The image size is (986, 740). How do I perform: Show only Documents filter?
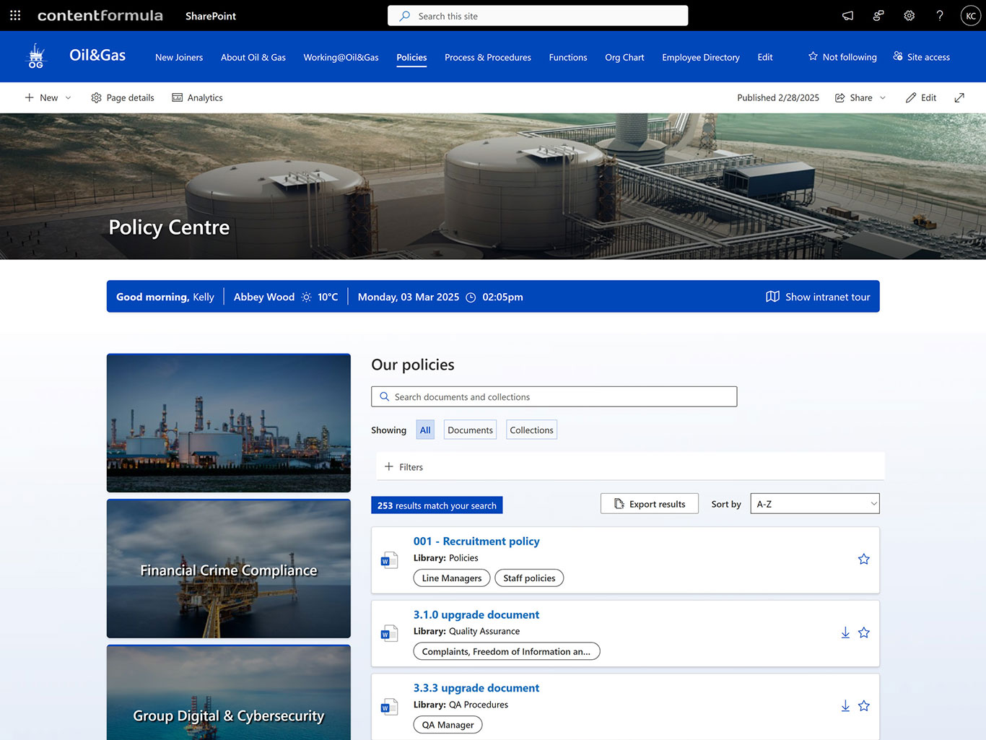[470, 430]
